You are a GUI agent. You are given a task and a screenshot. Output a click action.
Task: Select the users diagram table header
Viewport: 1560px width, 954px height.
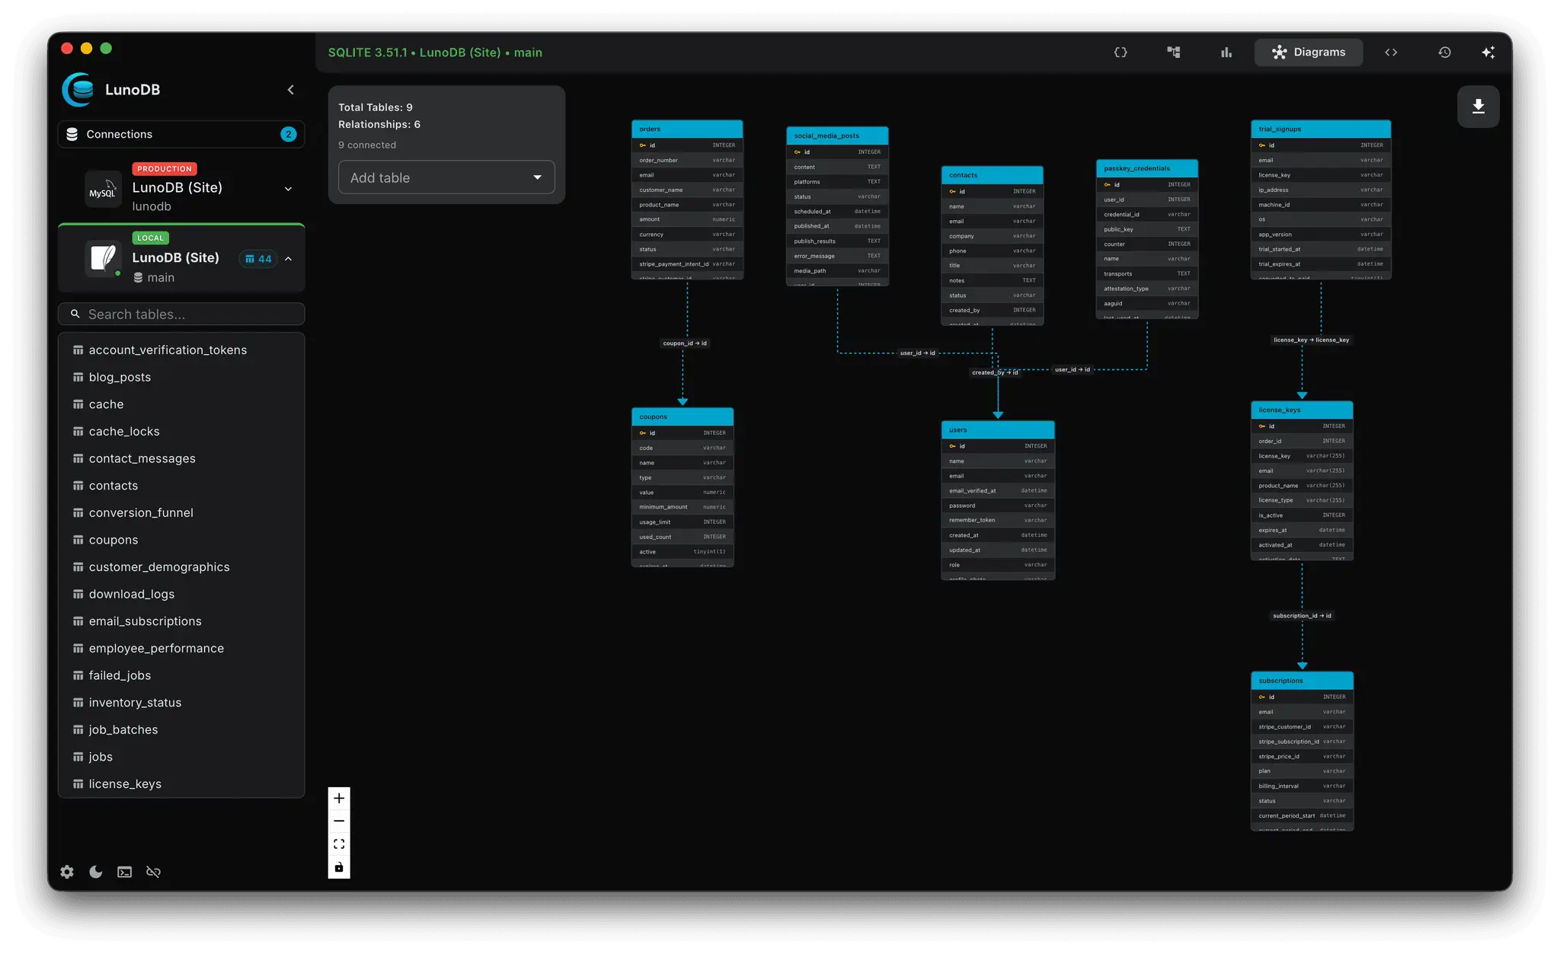click(x=998, y=429)
